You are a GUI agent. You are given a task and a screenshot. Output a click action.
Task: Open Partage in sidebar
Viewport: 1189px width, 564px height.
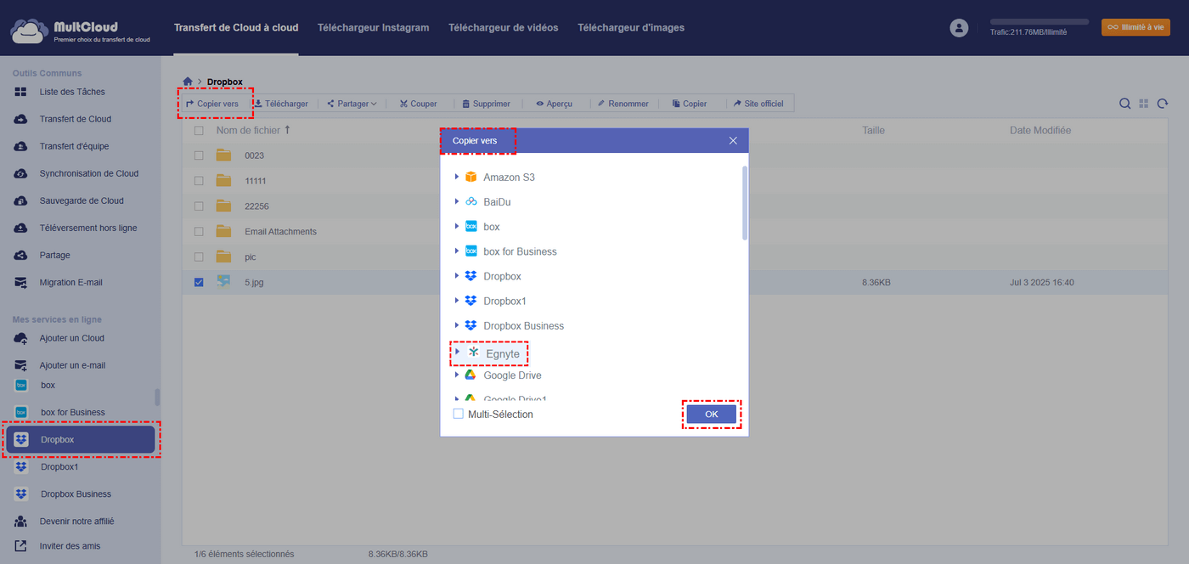[x=55, y=255]
